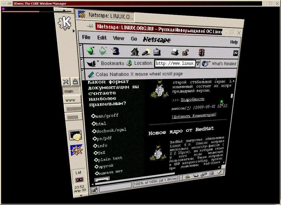281x205 pixels.
Task: Launch the terminal shell icon in panel
Action: (x=75, y=135)
